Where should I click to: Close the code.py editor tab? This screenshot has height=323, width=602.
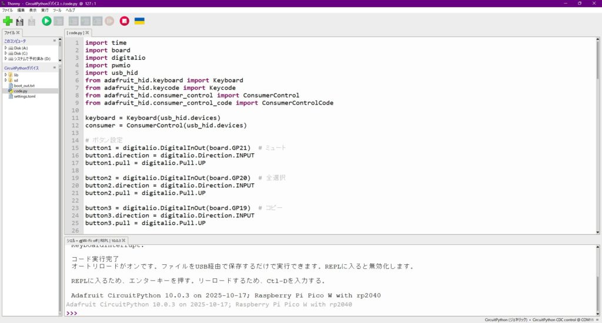pyautogui.click(x=87, y=33)
